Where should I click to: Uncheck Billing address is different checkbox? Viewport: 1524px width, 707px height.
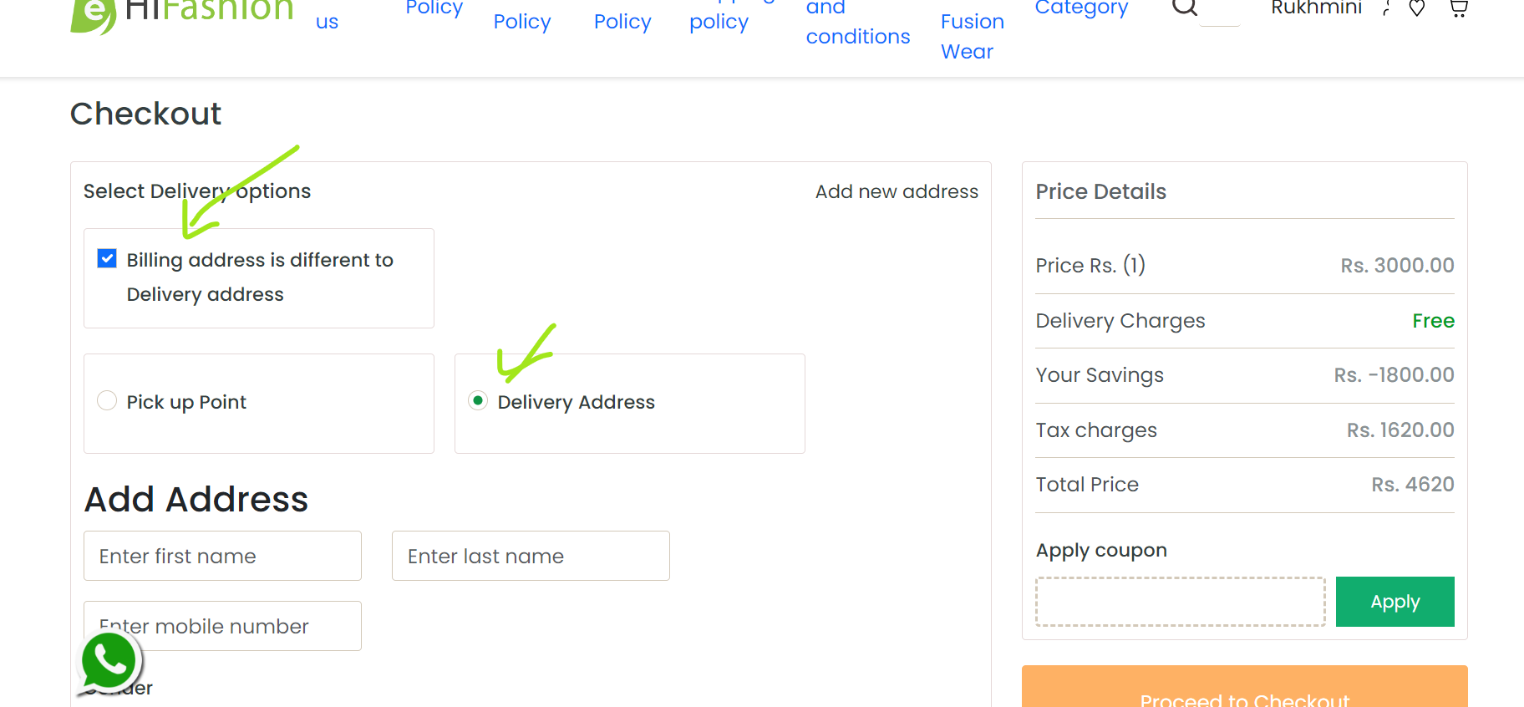click(107, 258)
